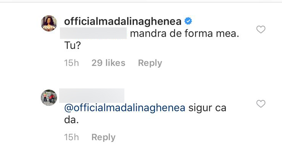Like the officialmadalinaghenea comment with the heart
Screen dimensions: 282x160
(x=261, y=30)
